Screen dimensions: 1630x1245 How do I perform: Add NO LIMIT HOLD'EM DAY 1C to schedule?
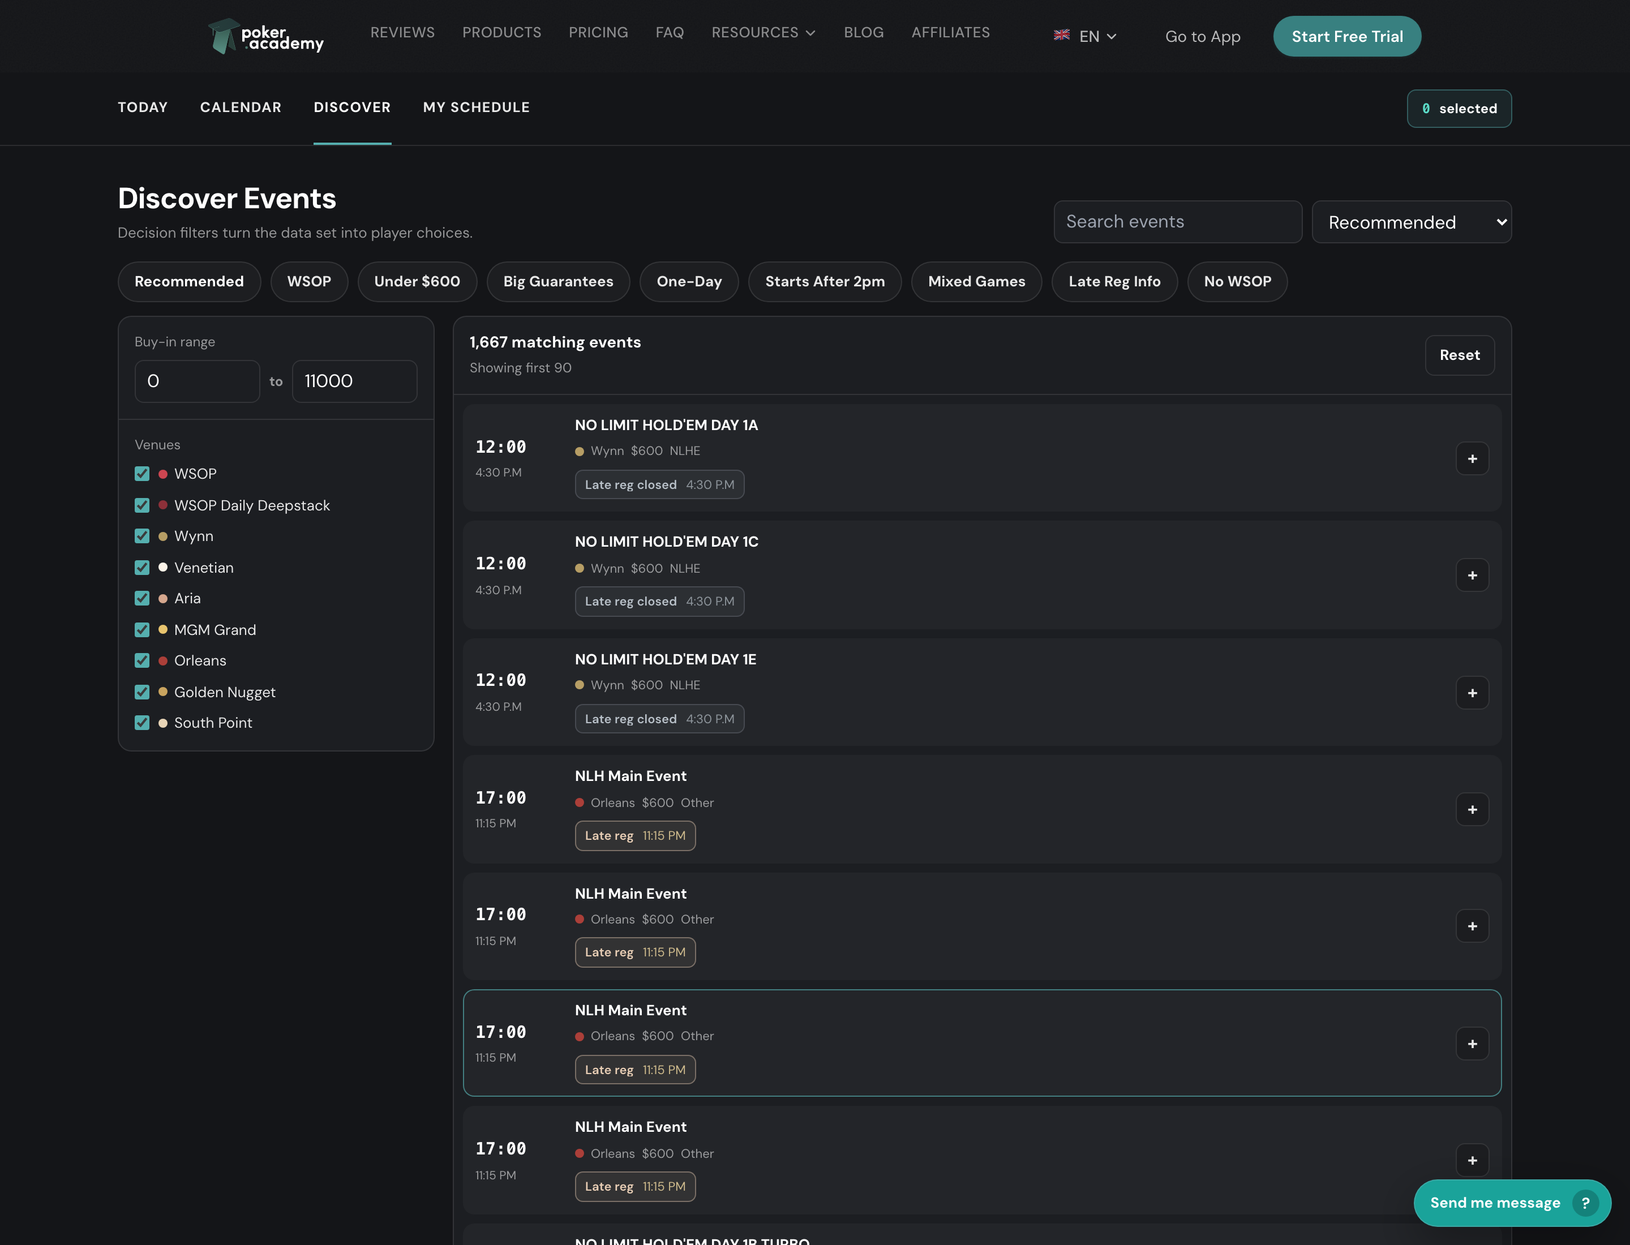(x=1472, y=575)
